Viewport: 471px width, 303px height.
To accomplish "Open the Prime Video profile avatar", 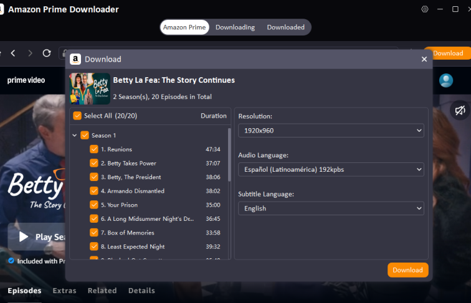I will [x=446, y=80].
